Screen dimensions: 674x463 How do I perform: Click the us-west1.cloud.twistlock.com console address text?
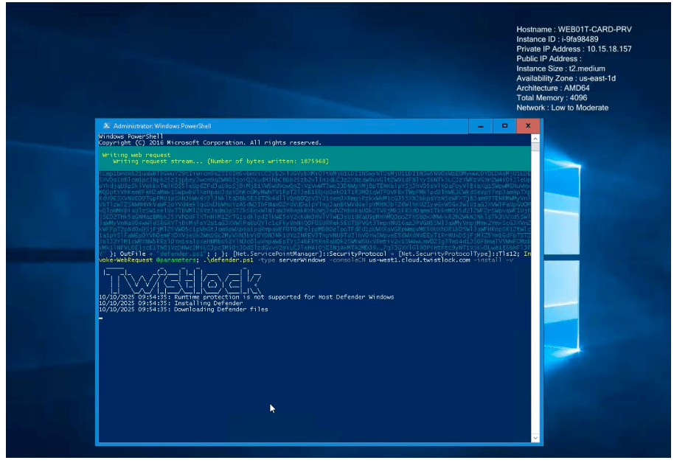tap(420, 260)
